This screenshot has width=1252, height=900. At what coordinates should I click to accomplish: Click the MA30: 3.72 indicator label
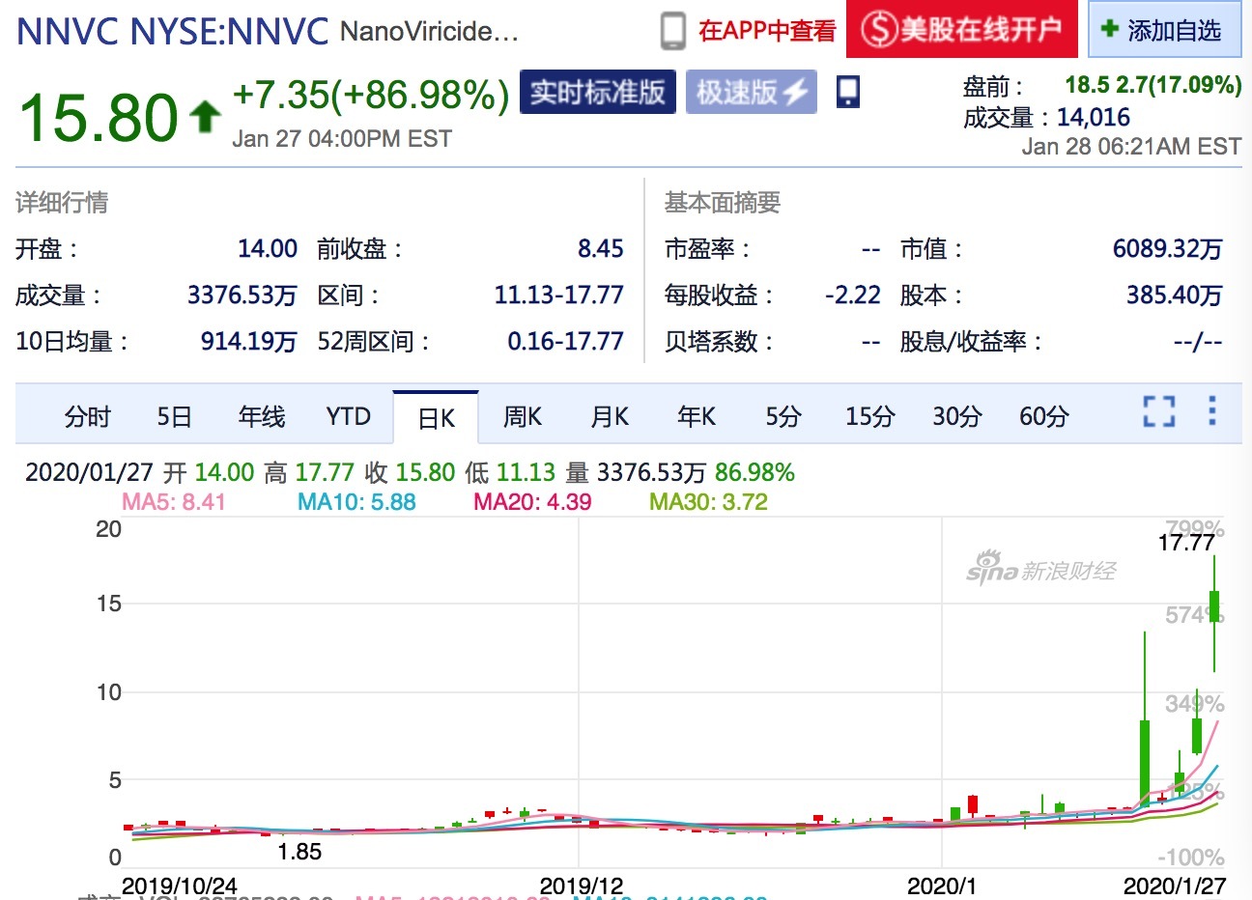708,502
